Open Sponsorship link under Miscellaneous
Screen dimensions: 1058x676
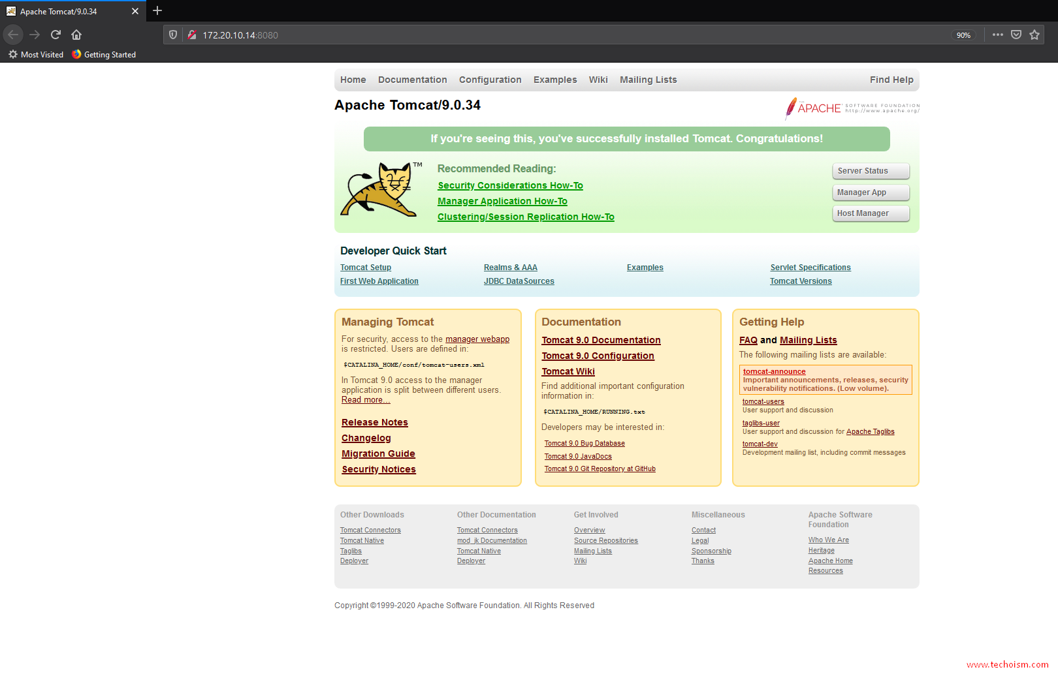[x=711, y=551]
